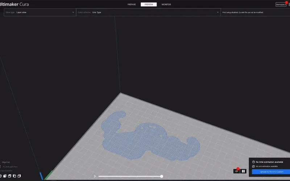This screenshot has height=181, width=290.
Task: Click the clock time estimation icon
Action: [x=253, y=162]
